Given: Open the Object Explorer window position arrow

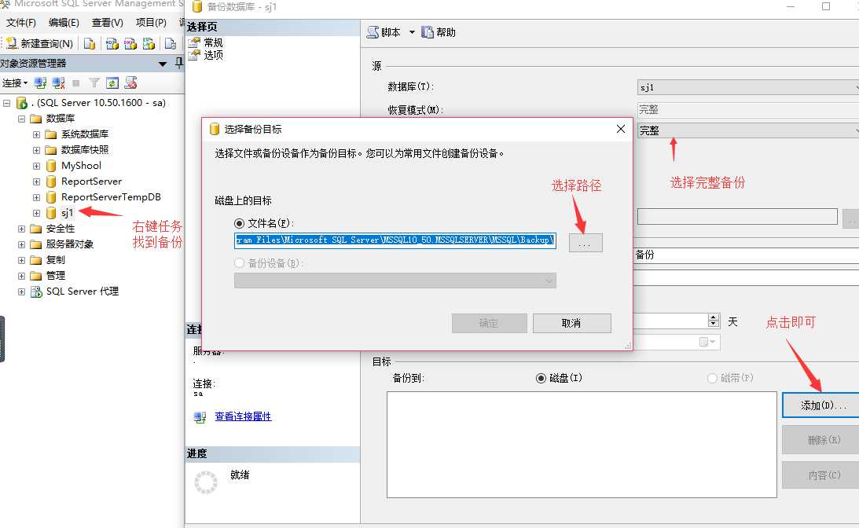Looking at the screenshot, I should (x=162, y=64).
